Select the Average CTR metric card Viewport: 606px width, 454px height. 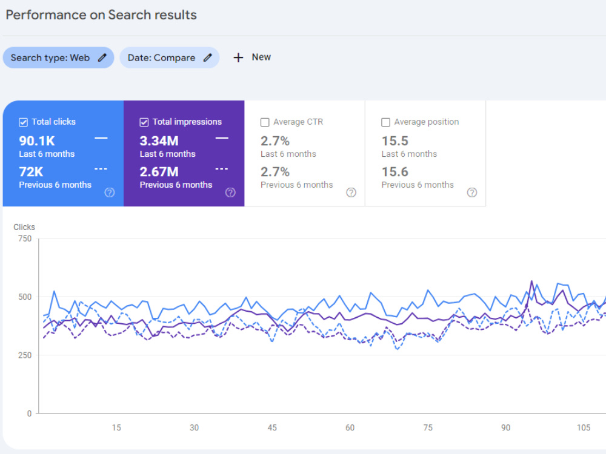[305, 153]
